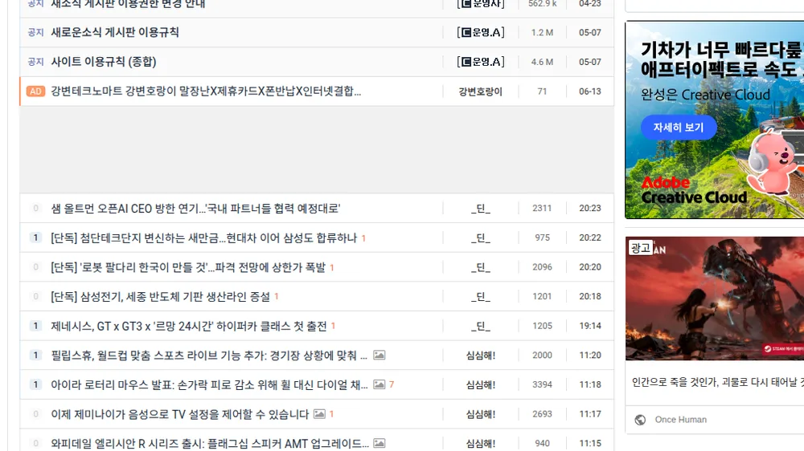Open the 제네시스 GT x GT3 르망 24시간 article
Screen dimensions: 804x451
click(189, 326)
